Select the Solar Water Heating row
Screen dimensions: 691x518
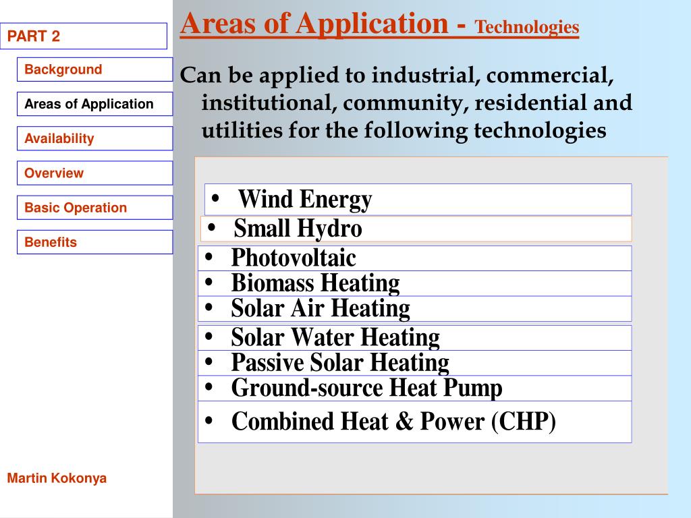click(x=415, y=338)
